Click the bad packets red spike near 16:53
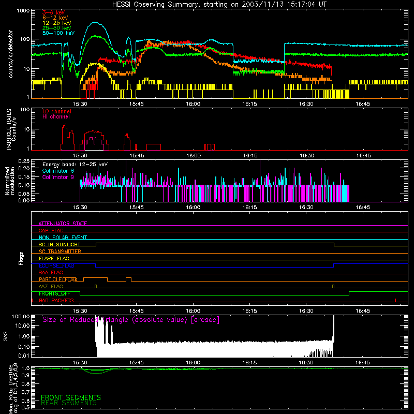 tap(395, 300)
